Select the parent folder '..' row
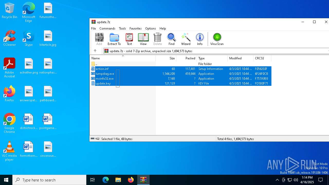329x185 pixels. click(181, 64)
